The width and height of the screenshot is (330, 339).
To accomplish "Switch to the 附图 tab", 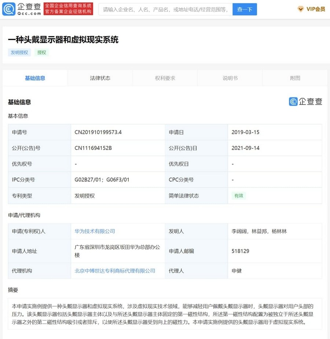I will coord(295,78).
